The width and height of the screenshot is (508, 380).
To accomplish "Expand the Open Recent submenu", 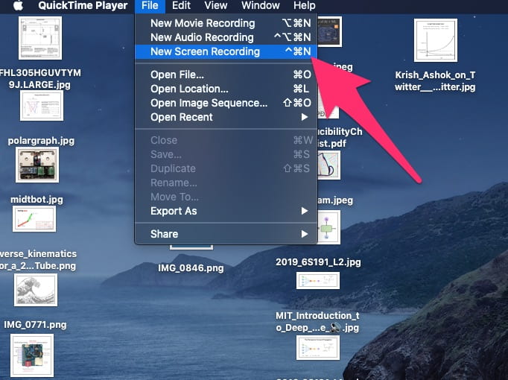I will [x=226, y=117].
